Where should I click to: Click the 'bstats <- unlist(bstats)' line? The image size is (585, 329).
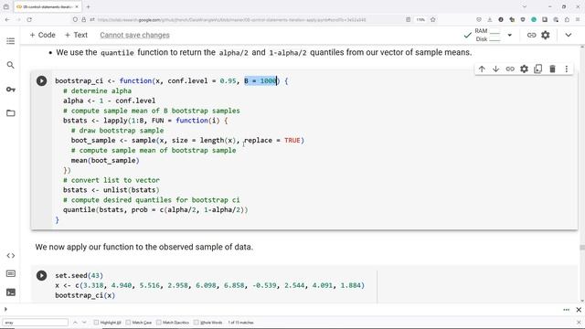coord(112,190)
